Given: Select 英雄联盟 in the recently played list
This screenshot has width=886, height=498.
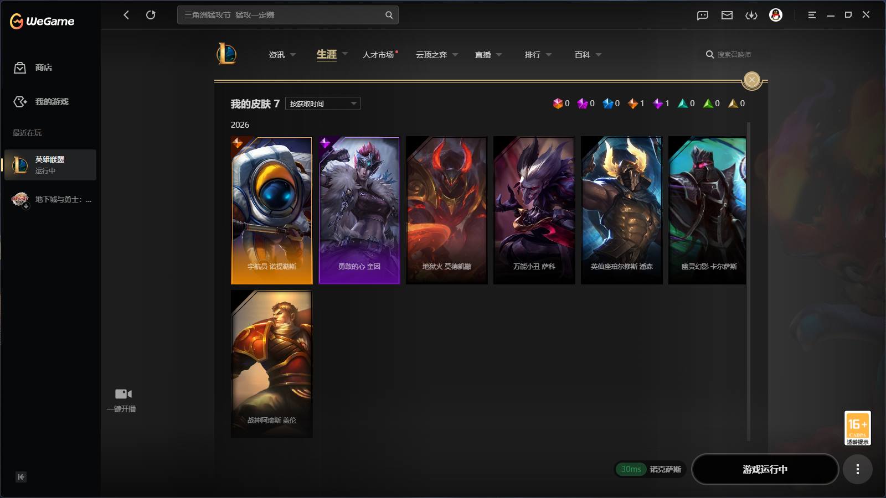Looking at the screenshot, I should click(50, 165).
